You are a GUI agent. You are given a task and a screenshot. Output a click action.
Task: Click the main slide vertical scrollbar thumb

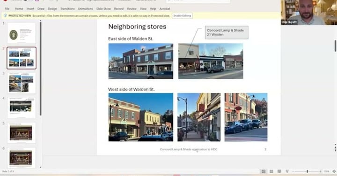[x=335, y=46]
